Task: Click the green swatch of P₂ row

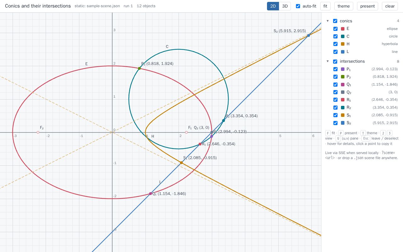Action: [343, 77]
